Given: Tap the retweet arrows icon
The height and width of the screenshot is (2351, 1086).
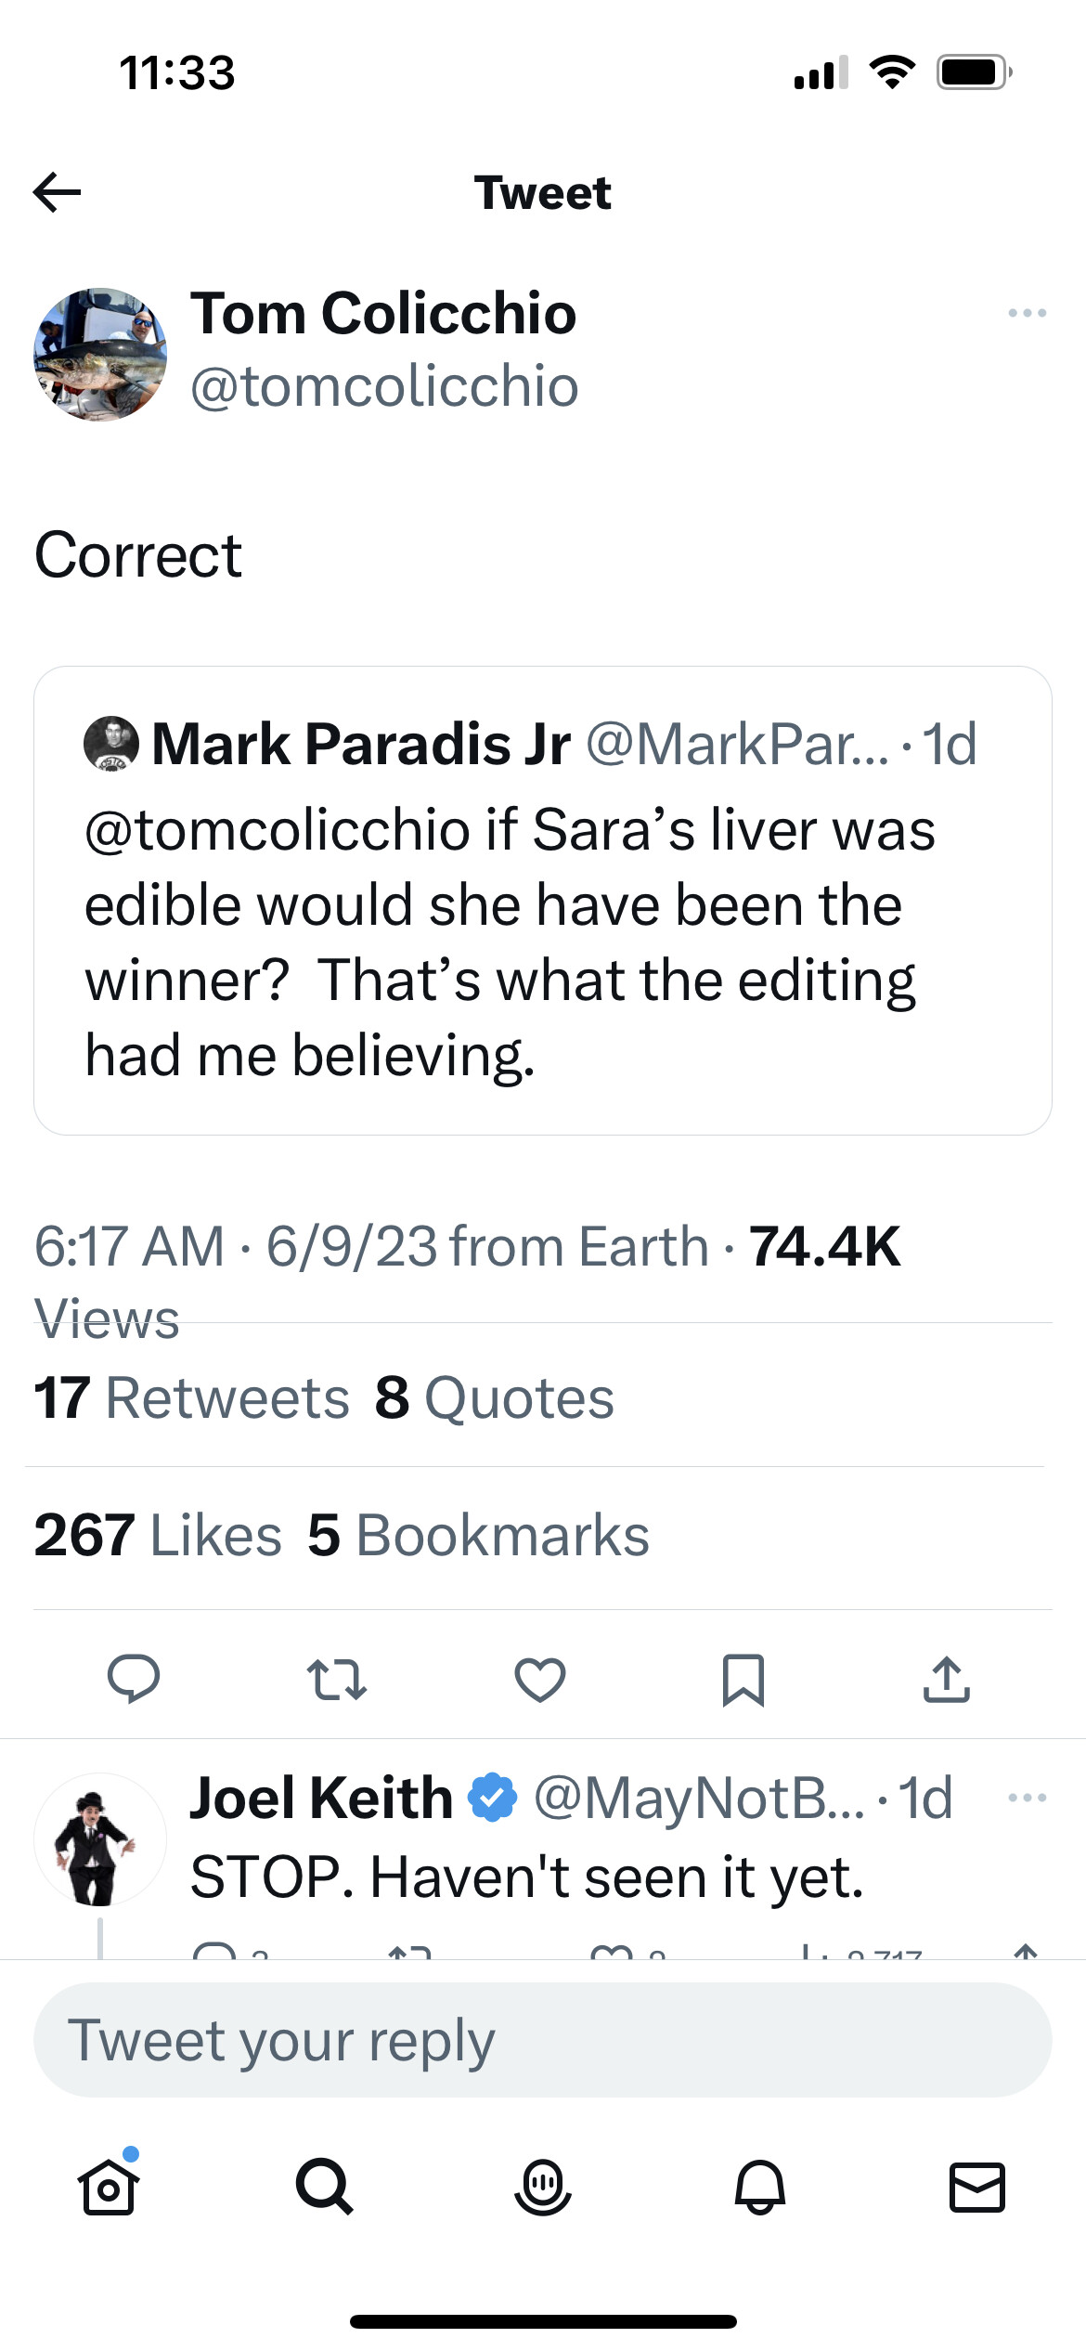Looking at the screenshot, I should tap(337, 1679).
